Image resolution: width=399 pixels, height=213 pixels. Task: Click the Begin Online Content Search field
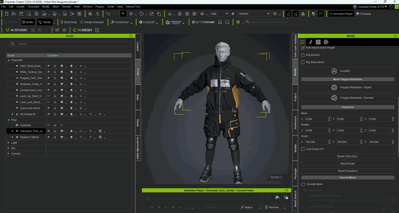276,22
